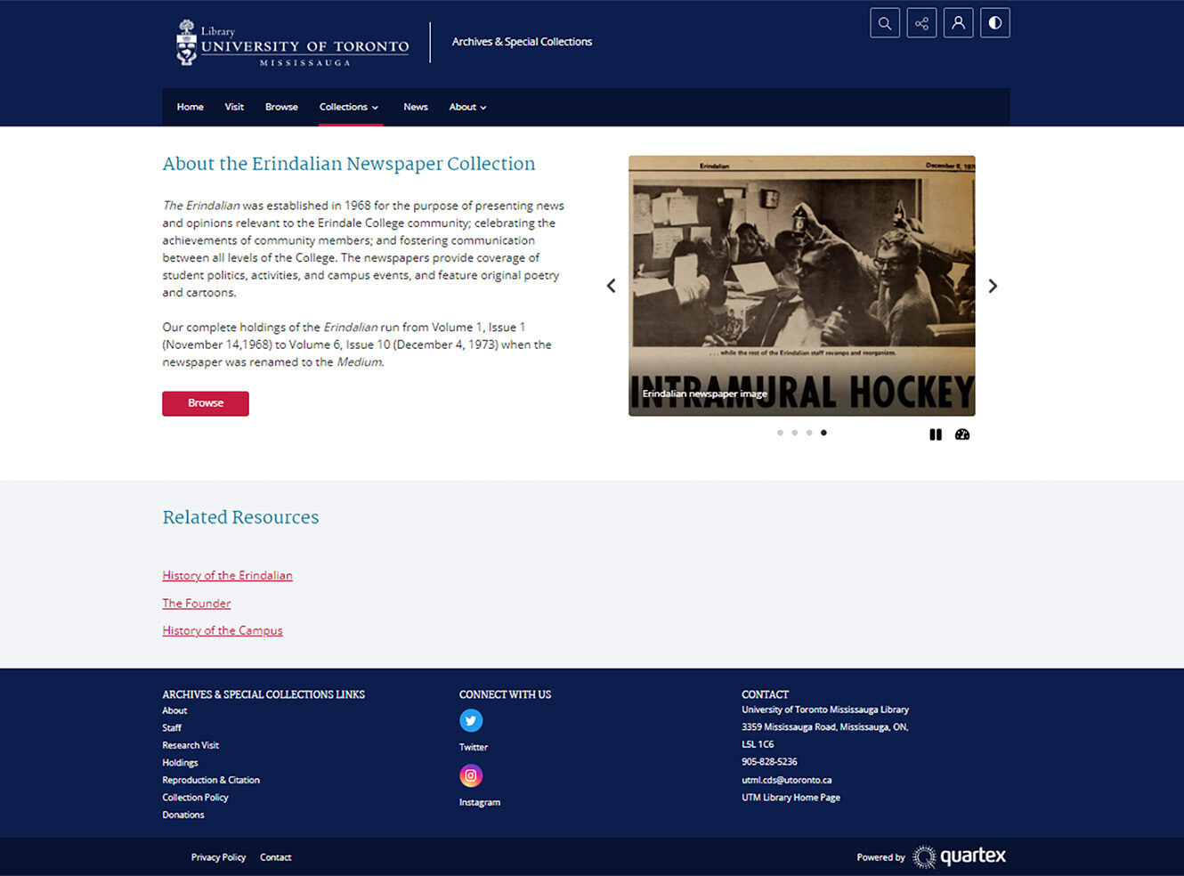Go to next carousel image arrow

pyautogui.click(x=993, y=286)
